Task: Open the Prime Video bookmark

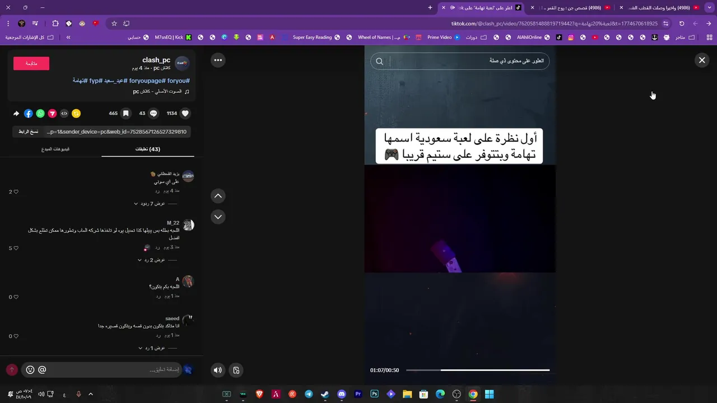Action: [x=443, y=38]
